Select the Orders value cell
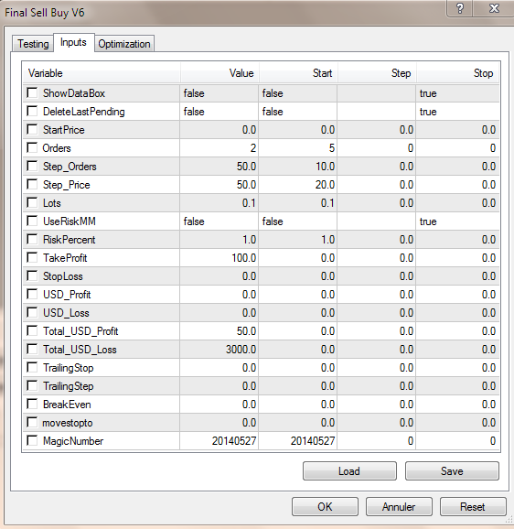 (x=220, y=147)
